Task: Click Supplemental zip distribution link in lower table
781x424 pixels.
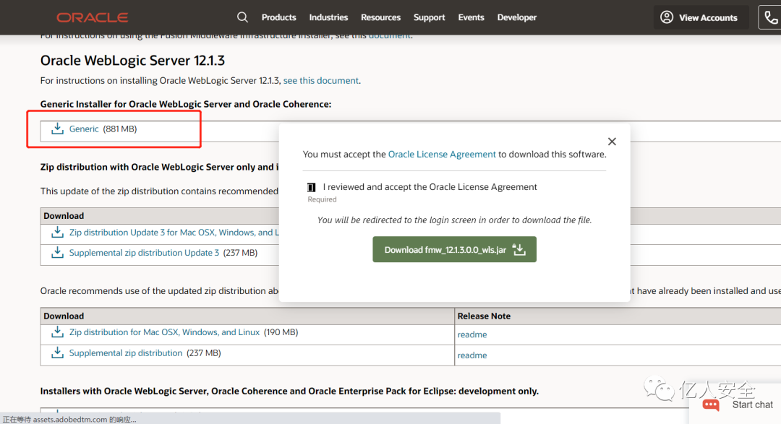Action: tap(126, 352)
